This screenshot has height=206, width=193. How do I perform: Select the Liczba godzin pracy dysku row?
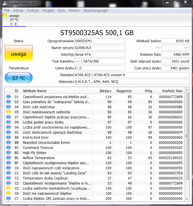pos(95,122)
